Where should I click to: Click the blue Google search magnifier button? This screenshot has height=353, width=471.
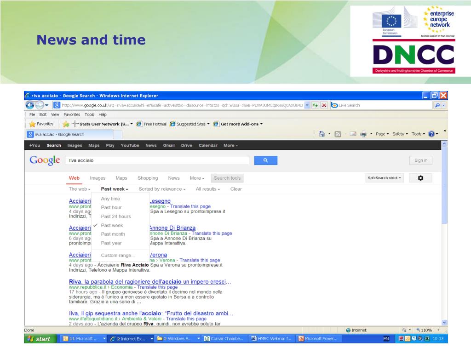[x=265, y=160]
